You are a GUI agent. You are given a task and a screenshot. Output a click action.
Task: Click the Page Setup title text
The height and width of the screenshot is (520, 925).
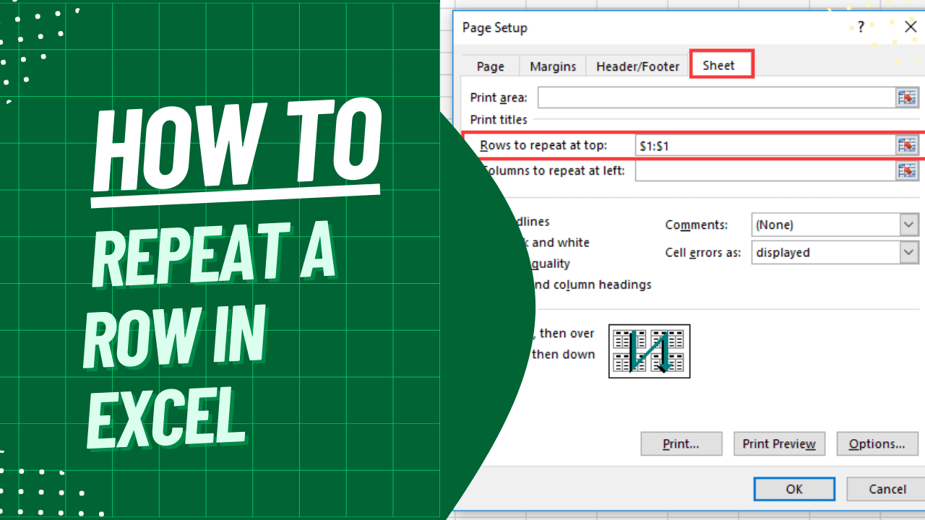coord(495,27)
